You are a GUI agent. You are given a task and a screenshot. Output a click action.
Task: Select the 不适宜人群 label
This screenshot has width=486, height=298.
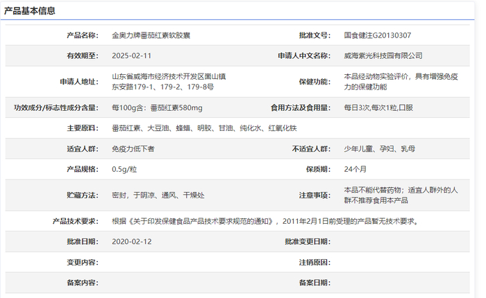[311, 149]
